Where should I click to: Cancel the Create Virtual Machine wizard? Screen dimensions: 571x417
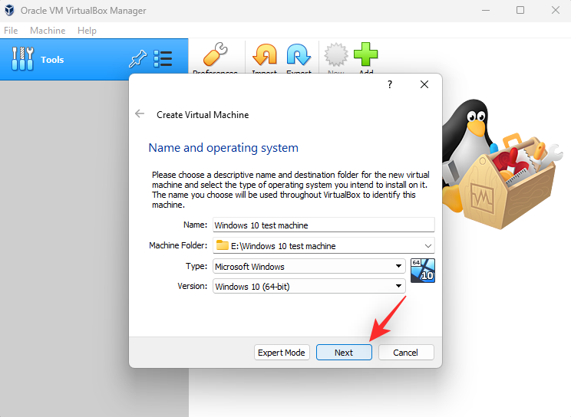[x=404, y=353]
